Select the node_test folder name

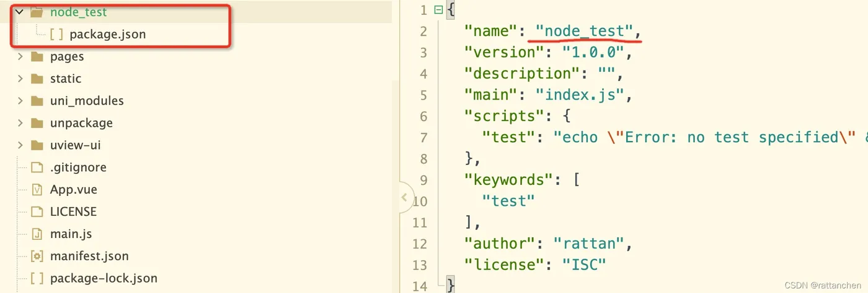pyautogui.click(x=78, y=12)
